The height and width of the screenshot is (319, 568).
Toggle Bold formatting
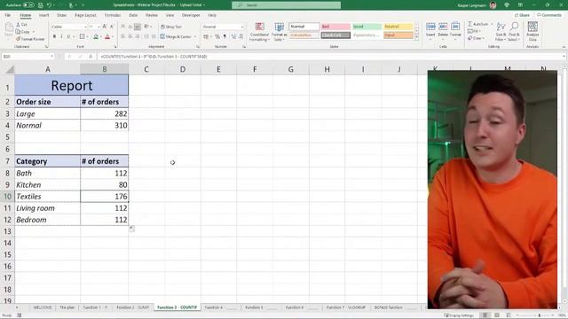coord(54,36)
